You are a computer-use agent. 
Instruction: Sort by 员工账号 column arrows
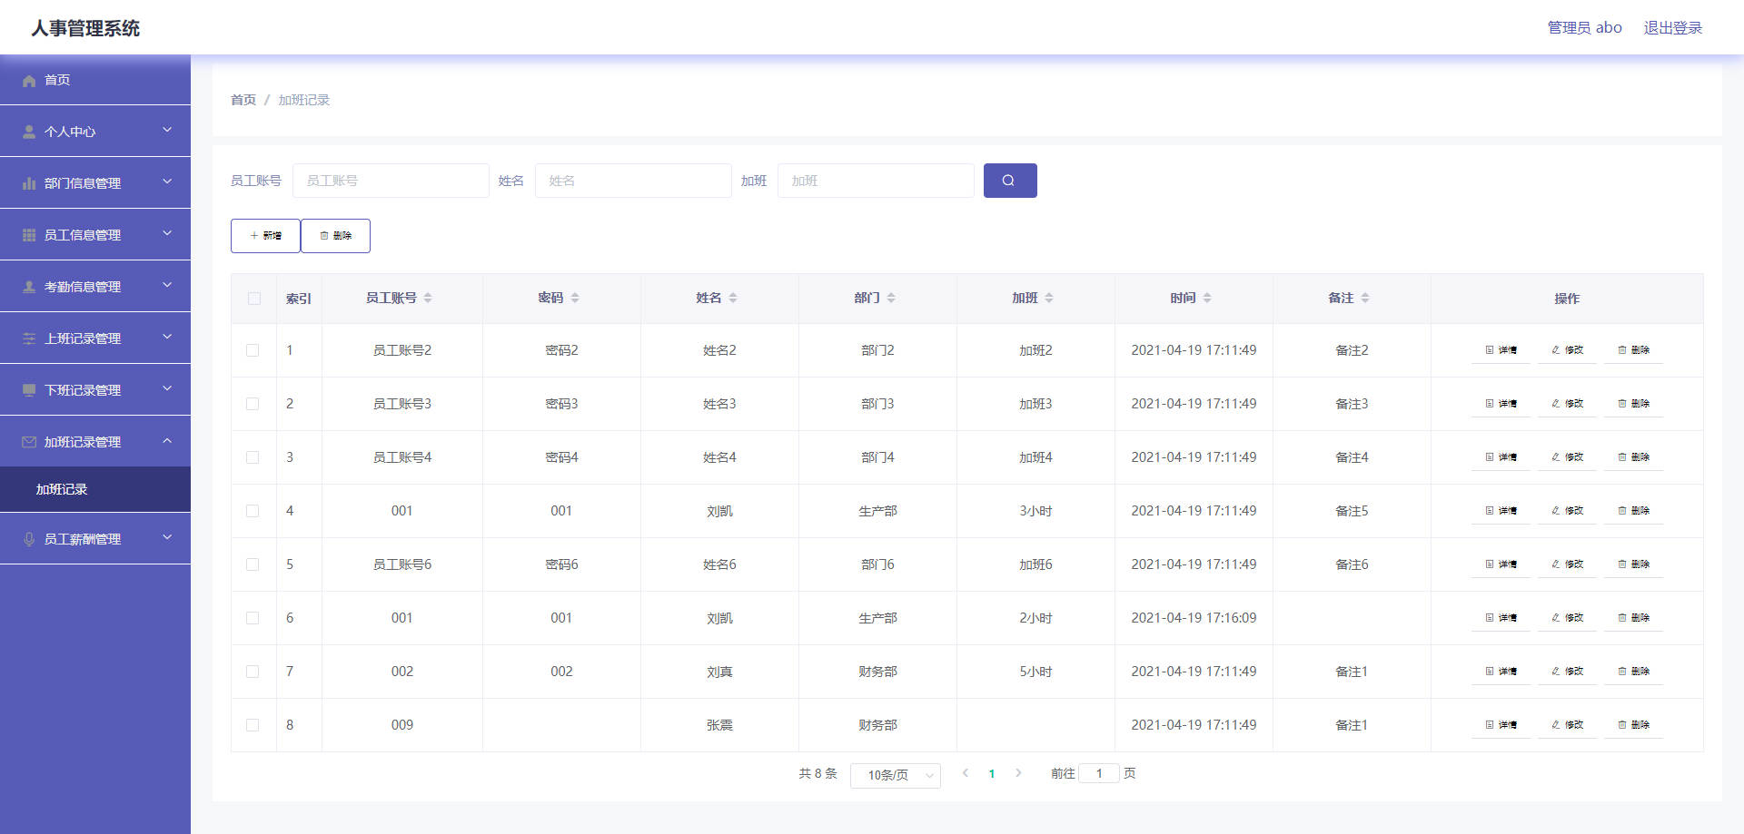(x=428, y=298)
